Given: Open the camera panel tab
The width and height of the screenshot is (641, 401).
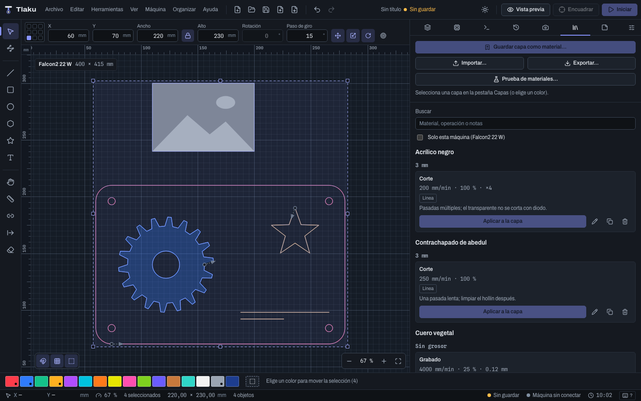Looking at the screenshot, I should (545, 28).
